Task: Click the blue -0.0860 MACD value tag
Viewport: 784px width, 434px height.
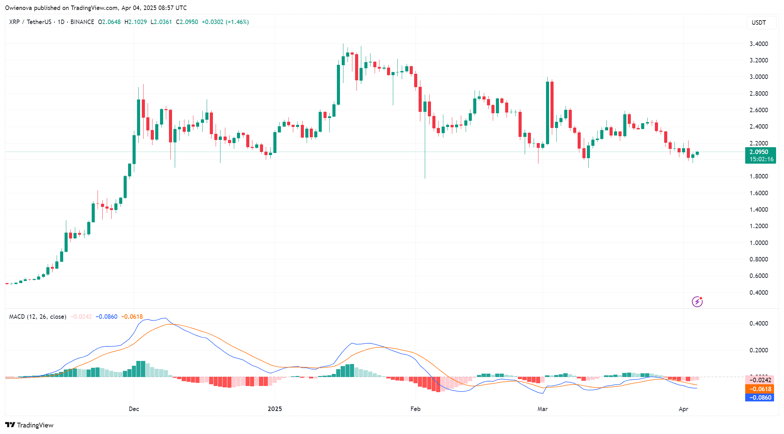Action: tap(759, 397)
